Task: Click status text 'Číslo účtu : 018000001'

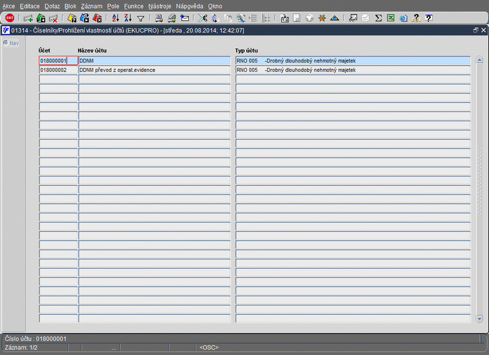Action: pos(35,339)
